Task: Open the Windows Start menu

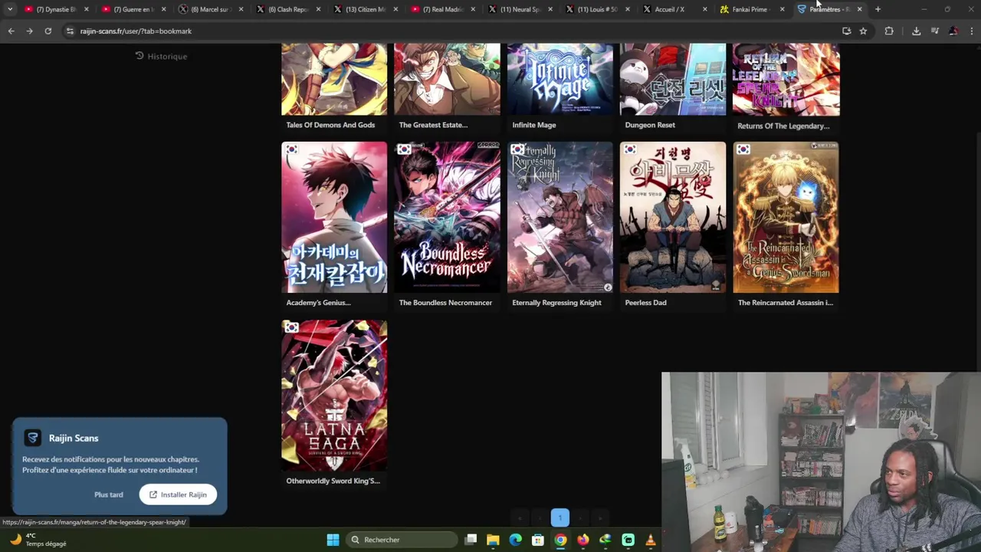Action: (333, 540)
